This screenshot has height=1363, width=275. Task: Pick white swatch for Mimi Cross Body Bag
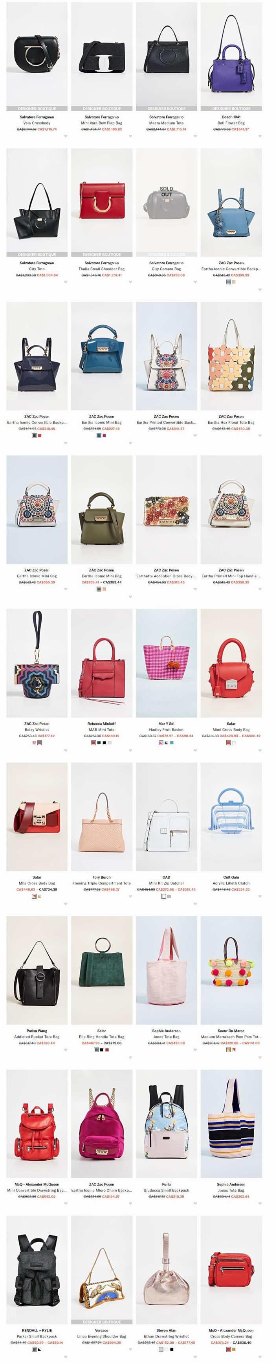tap(234, 742)
